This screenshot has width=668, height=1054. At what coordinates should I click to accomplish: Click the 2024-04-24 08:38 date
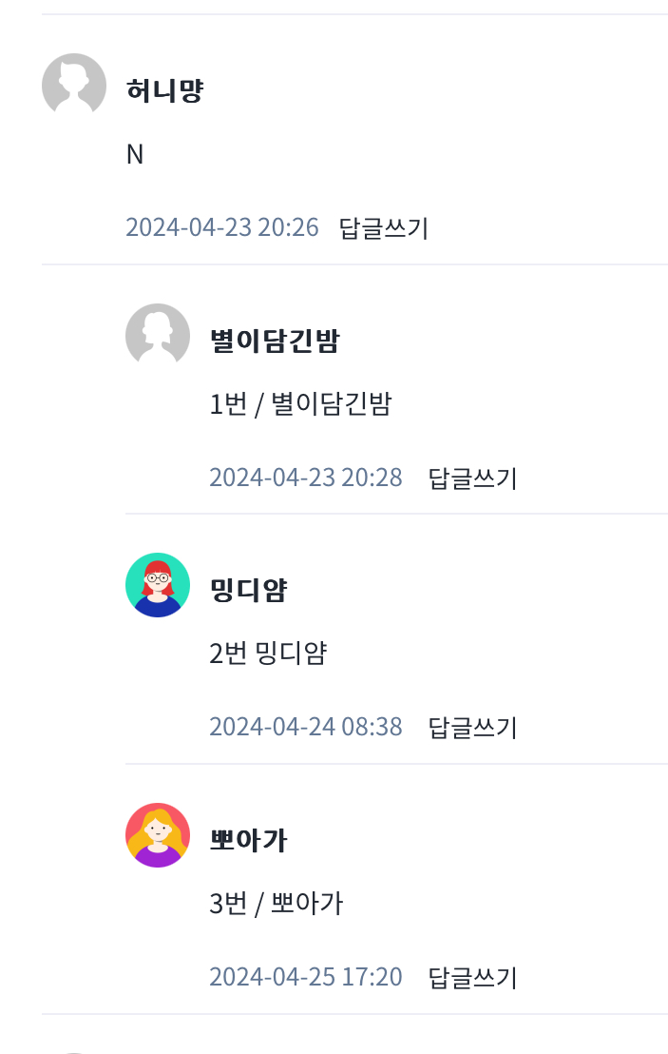pos(306,728)
